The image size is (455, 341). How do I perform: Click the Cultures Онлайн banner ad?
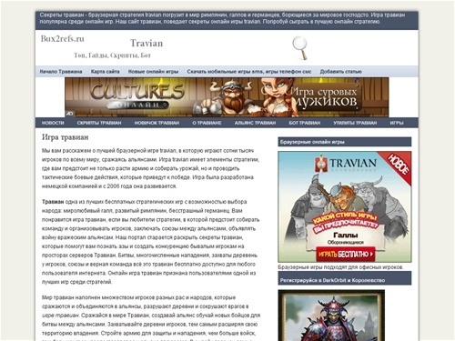(227, 97)
